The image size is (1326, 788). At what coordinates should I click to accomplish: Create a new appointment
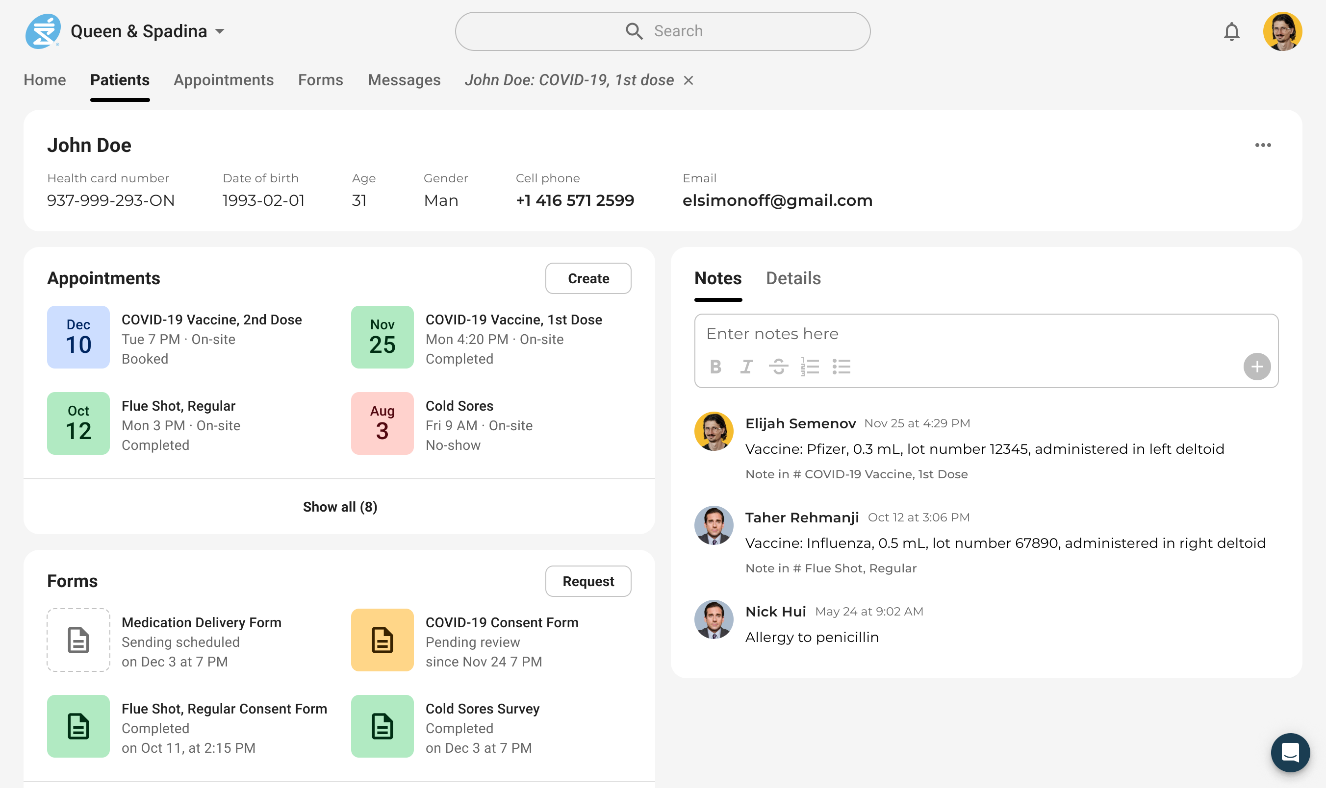[588, 278]
